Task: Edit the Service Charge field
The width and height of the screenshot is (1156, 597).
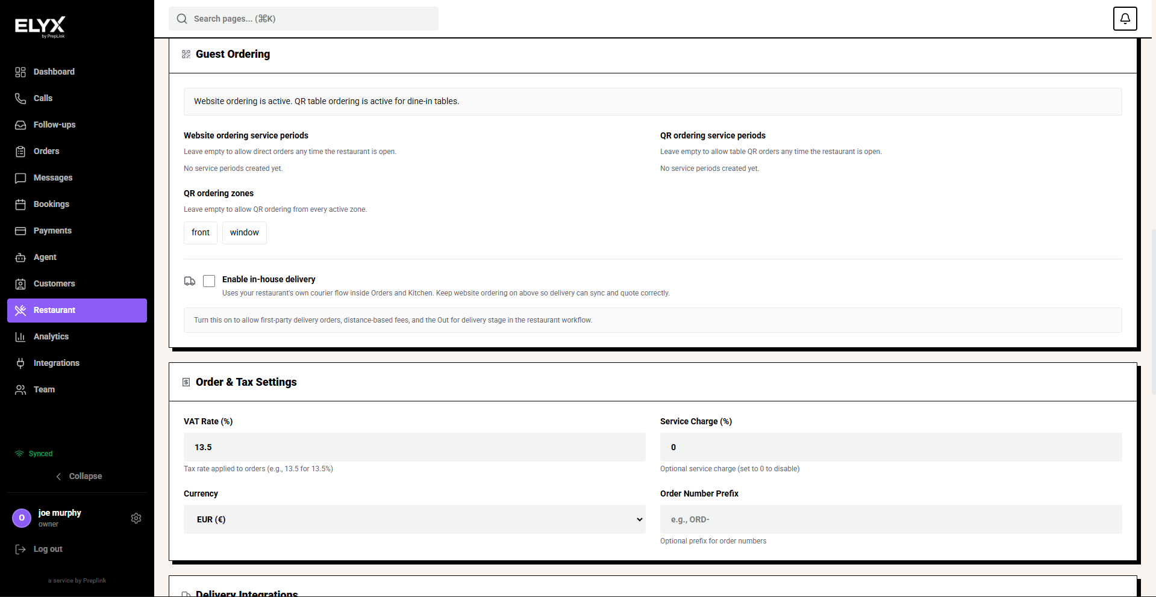Action: [x=891, y=447]
